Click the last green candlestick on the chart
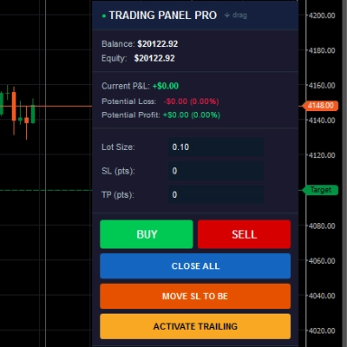This screenshot has width=347, height=347. (x=33, y=114)
